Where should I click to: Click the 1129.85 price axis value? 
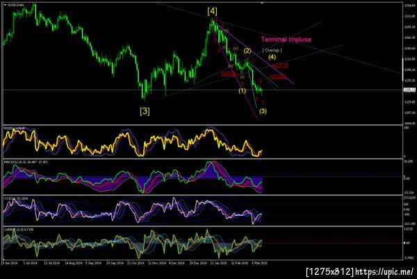click(x=409, y=102)
